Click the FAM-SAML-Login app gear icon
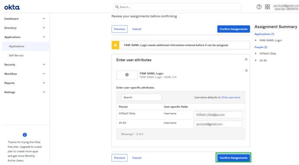Image resolution: width=299 pixels, height=165 pixels. pos(127,75)
